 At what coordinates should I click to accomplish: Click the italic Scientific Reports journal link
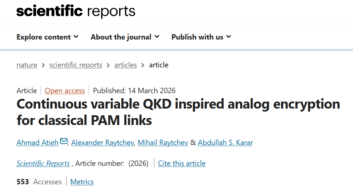[x=43, y=164]
